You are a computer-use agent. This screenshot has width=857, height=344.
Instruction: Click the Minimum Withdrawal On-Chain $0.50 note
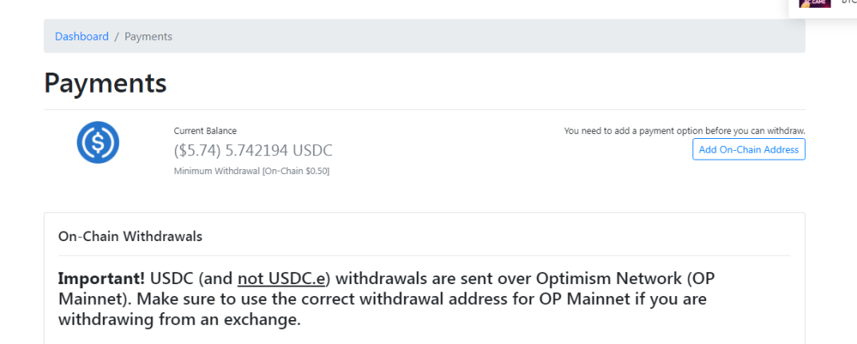252,171
